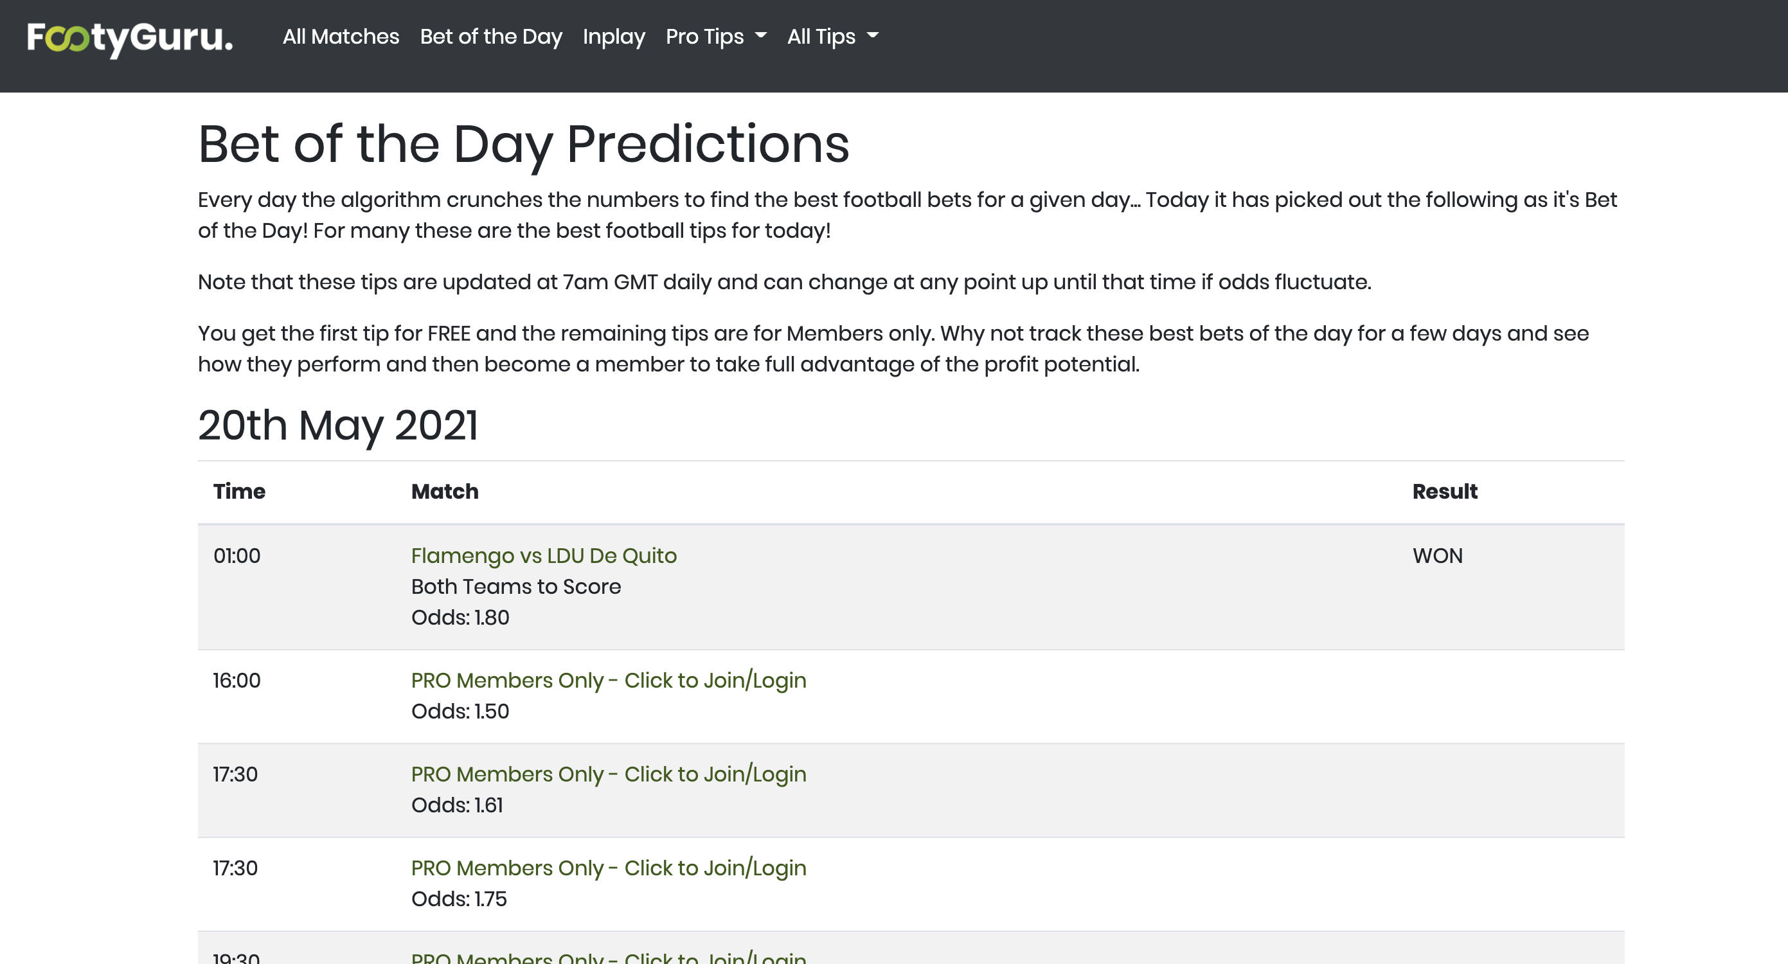Go to Bet of the Day

[491, 36]
